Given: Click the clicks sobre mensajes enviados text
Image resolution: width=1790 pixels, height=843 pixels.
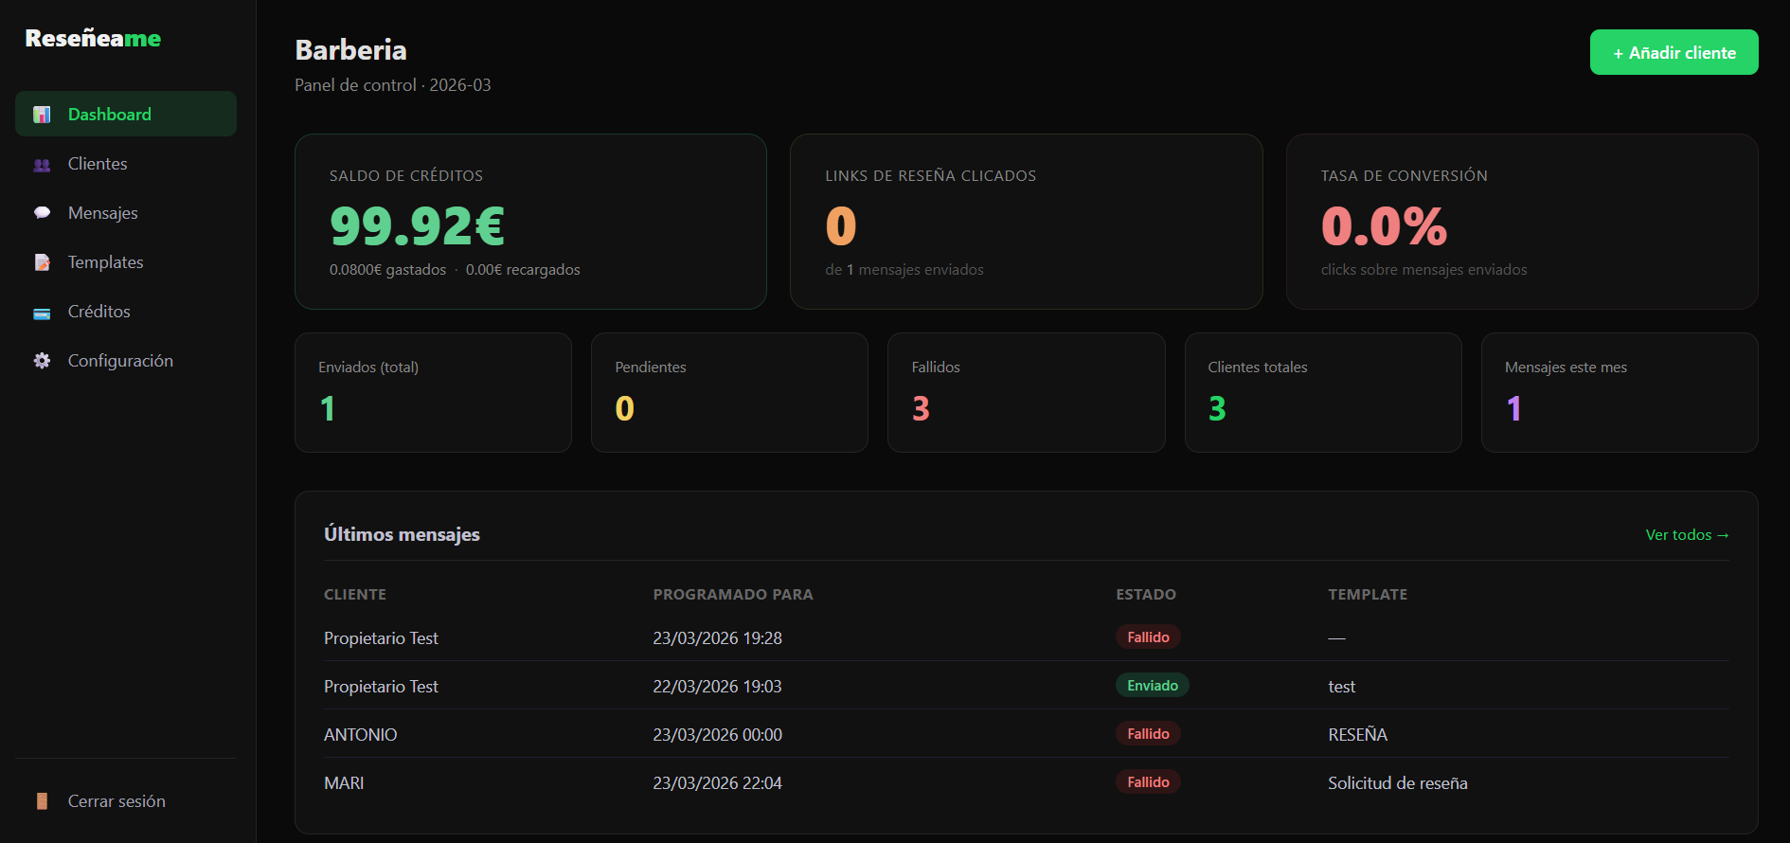Looking at the screenshot, I should click(x=1423, y=270).
